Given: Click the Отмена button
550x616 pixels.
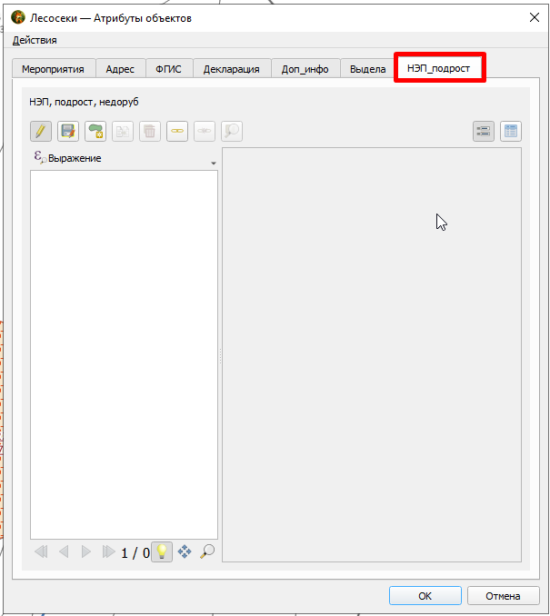Looking at the screenshot, I should coord(503,596).
